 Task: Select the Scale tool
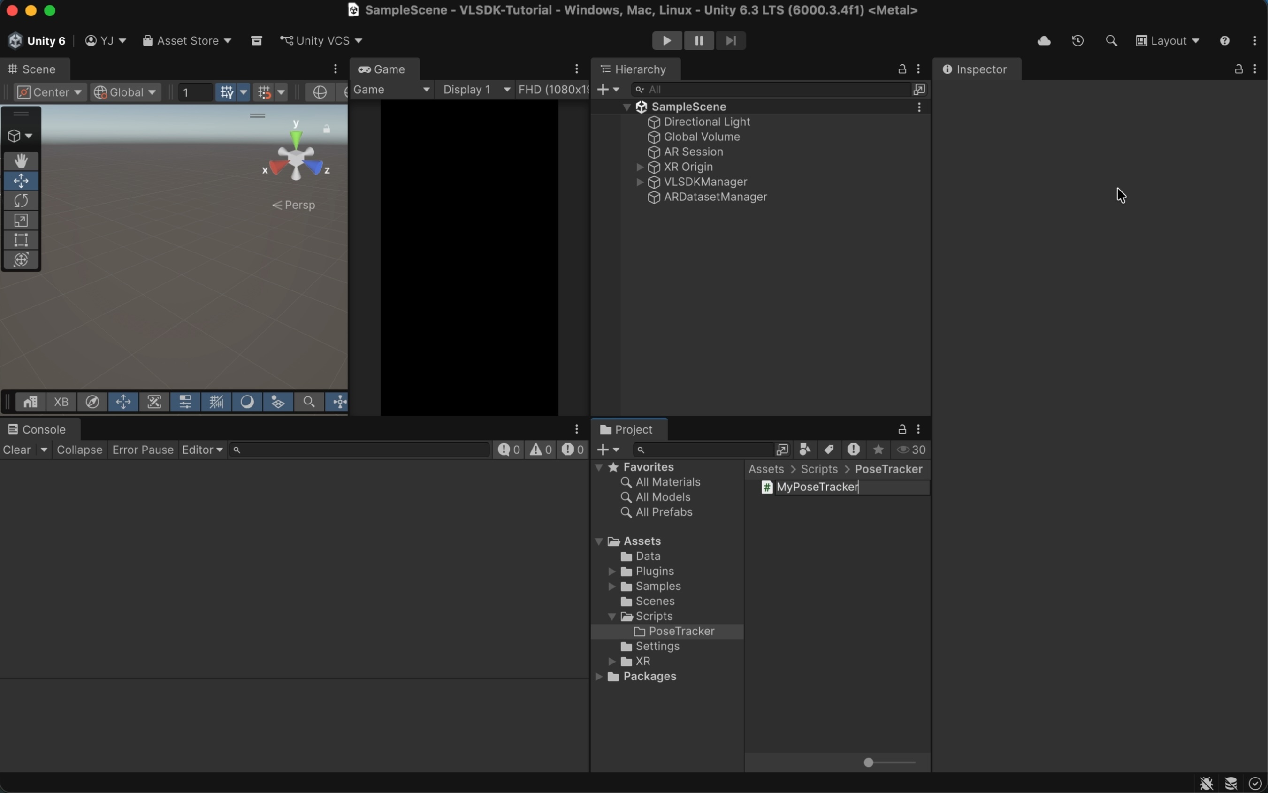tap(21, 220)
